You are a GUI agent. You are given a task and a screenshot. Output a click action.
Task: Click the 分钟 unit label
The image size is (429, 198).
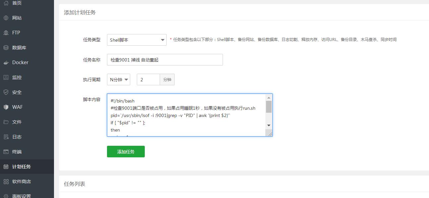(167, 80)
